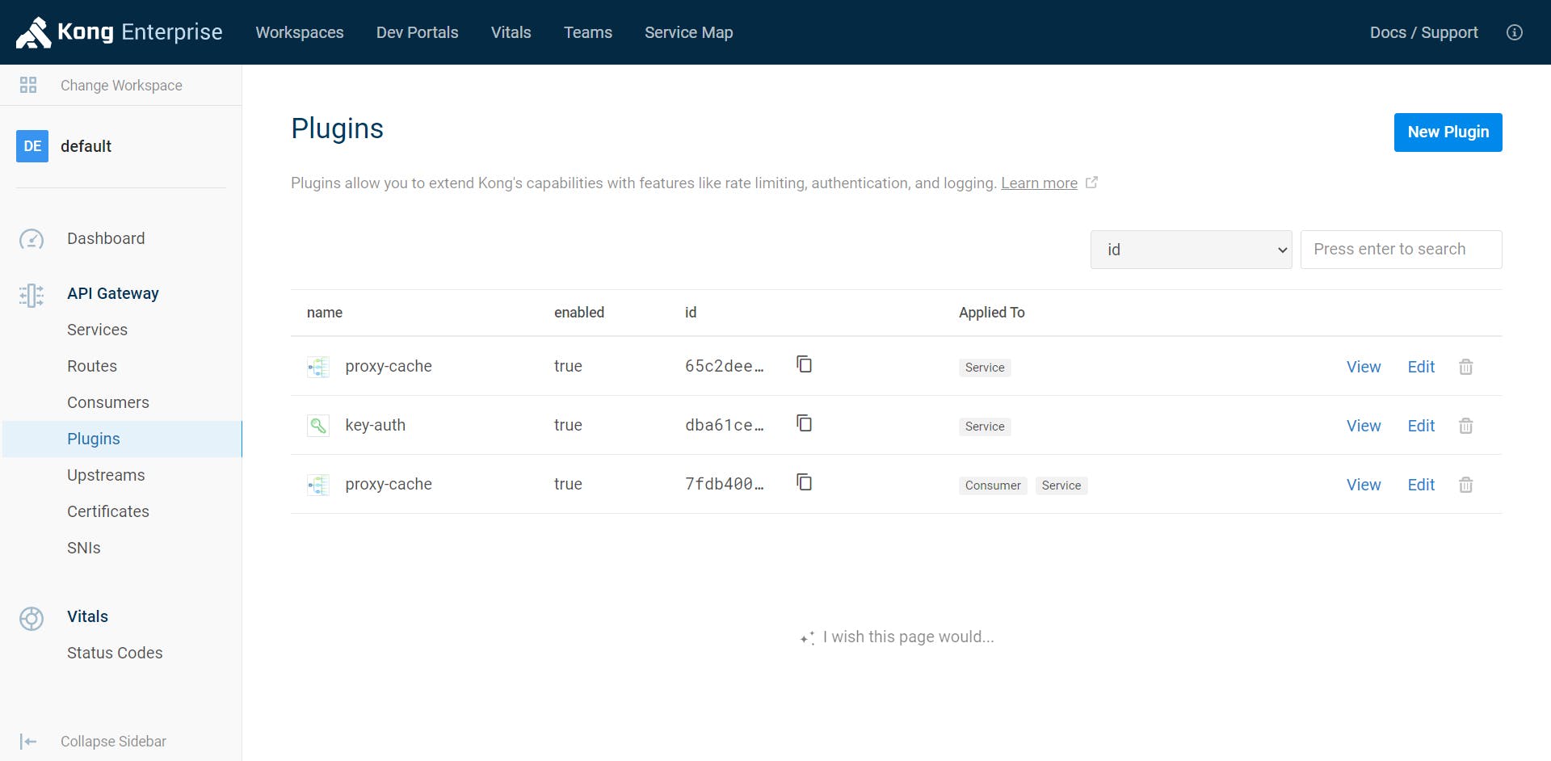Viewport: 1551px width, 761px height.
Task: Open Vitals in the top navigation
Action: coord(511,32)
